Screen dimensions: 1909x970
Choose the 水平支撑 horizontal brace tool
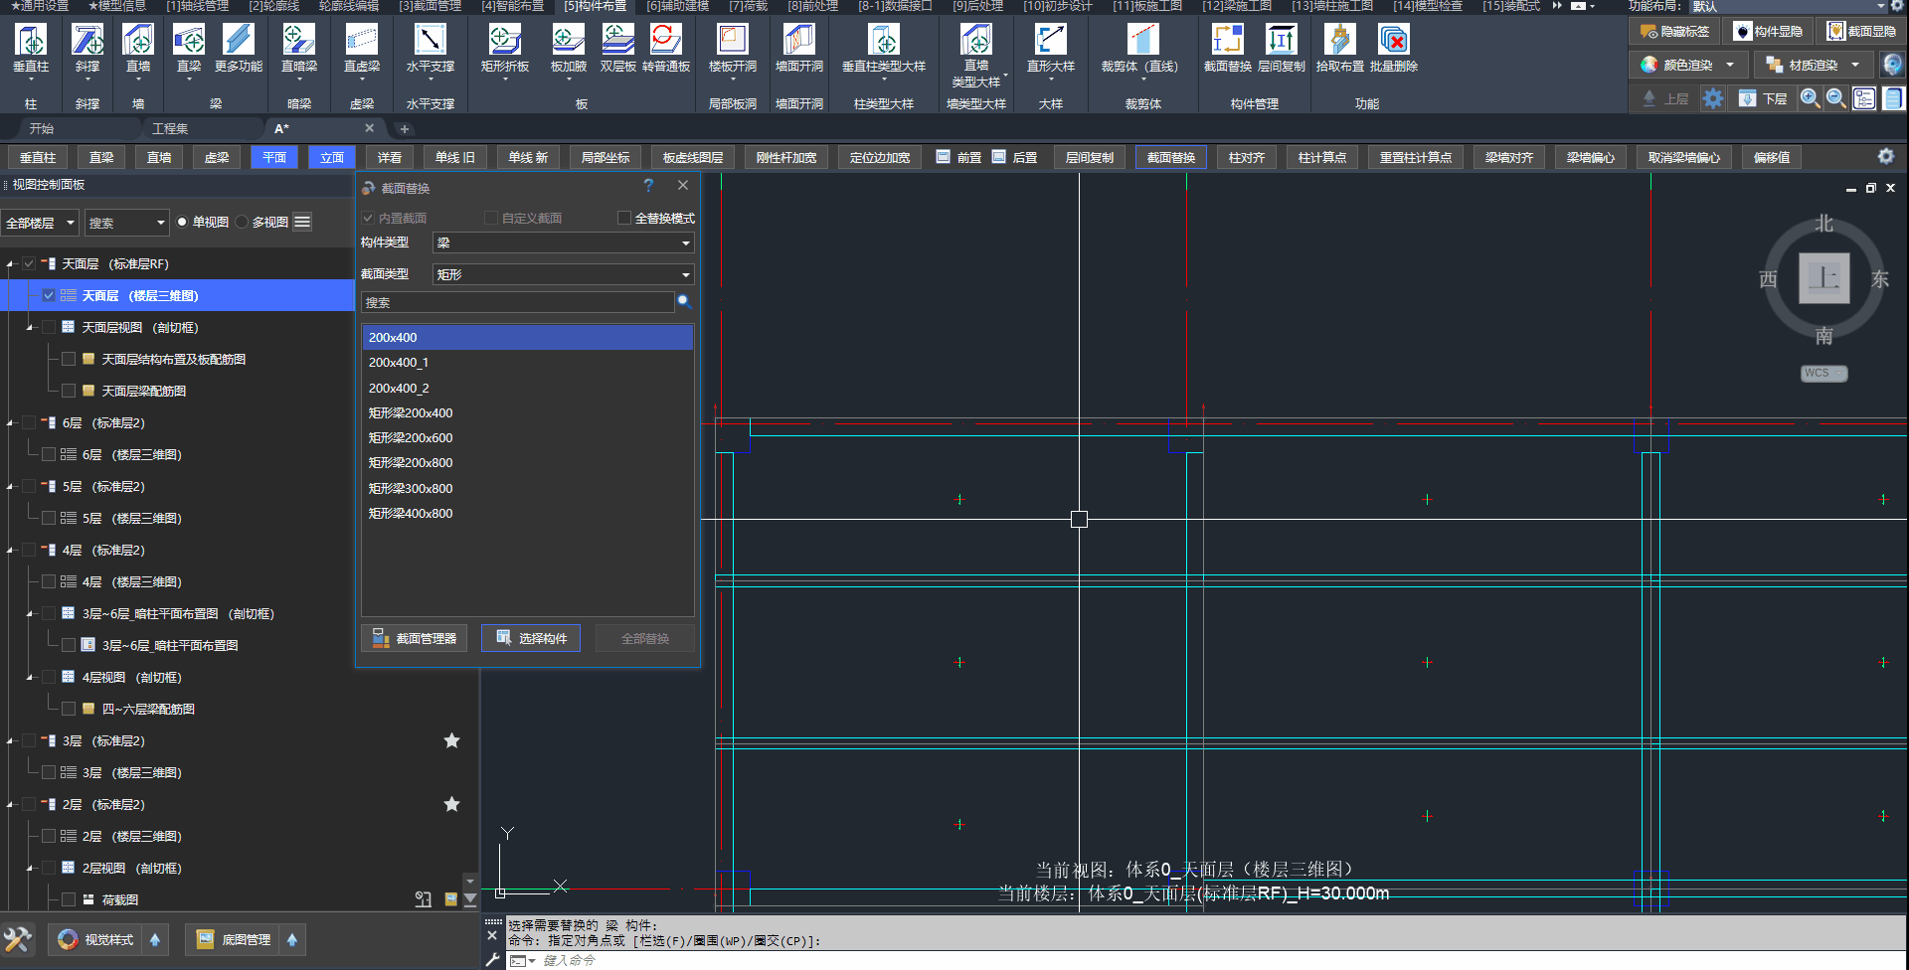tap(430, 42)
